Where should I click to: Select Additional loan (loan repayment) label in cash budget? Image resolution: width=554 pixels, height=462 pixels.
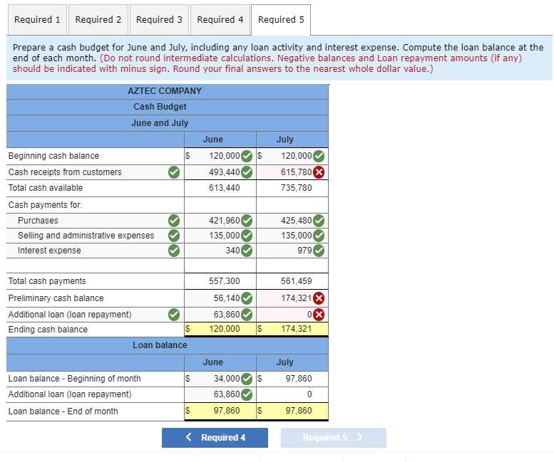[x=70, y=315]
